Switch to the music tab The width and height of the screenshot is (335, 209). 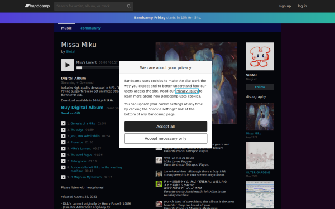click(x=66, y=28)
